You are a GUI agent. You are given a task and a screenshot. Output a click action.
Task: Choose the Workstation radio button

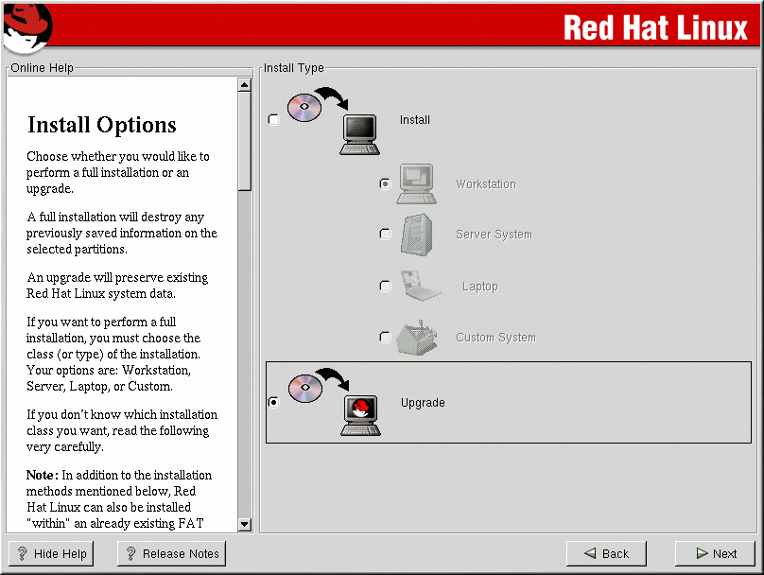click(x=385, y=184)
